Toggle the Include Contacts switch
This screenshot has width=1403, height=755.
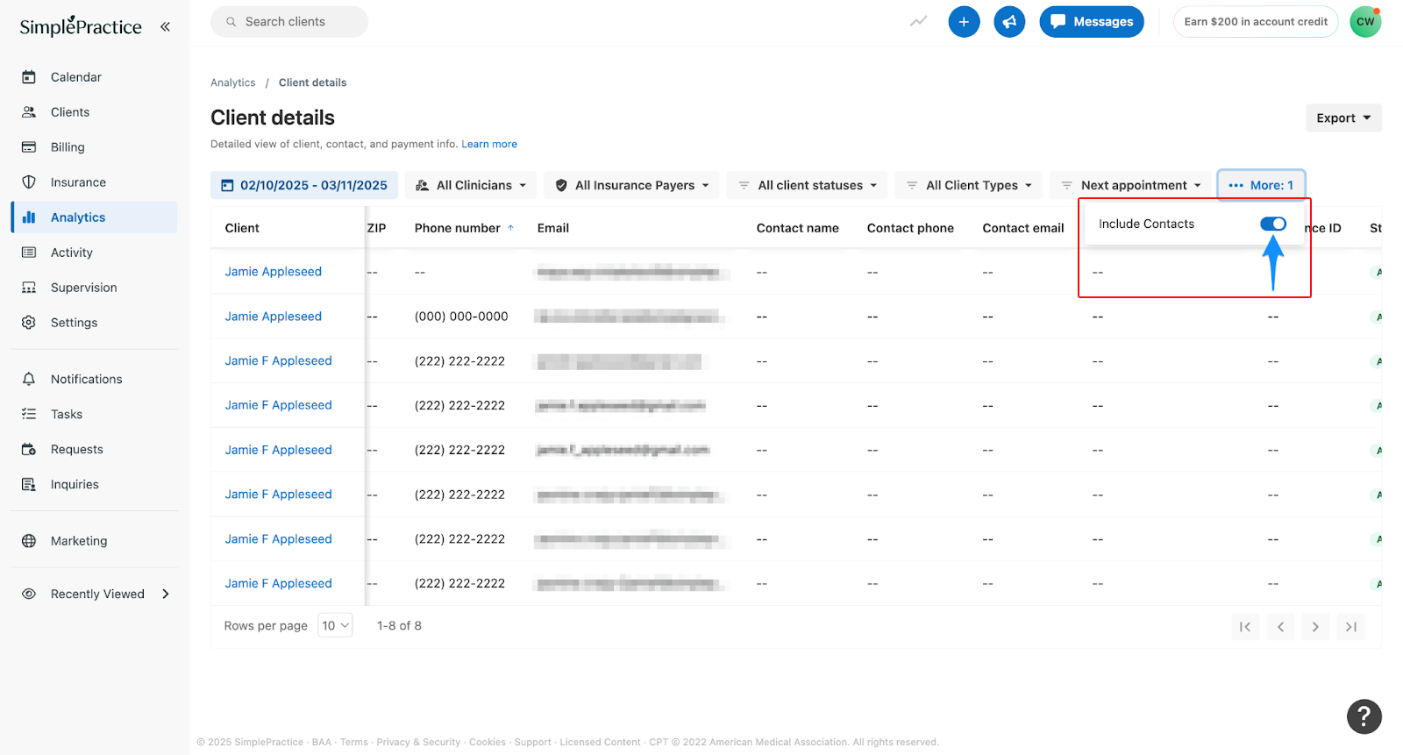coord(1272,224)
